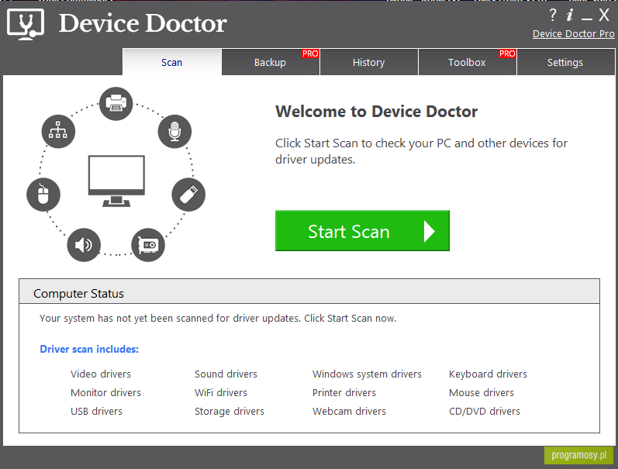
Task: Click the arrow on the Start Scan button
Action: tap(430, 231)
